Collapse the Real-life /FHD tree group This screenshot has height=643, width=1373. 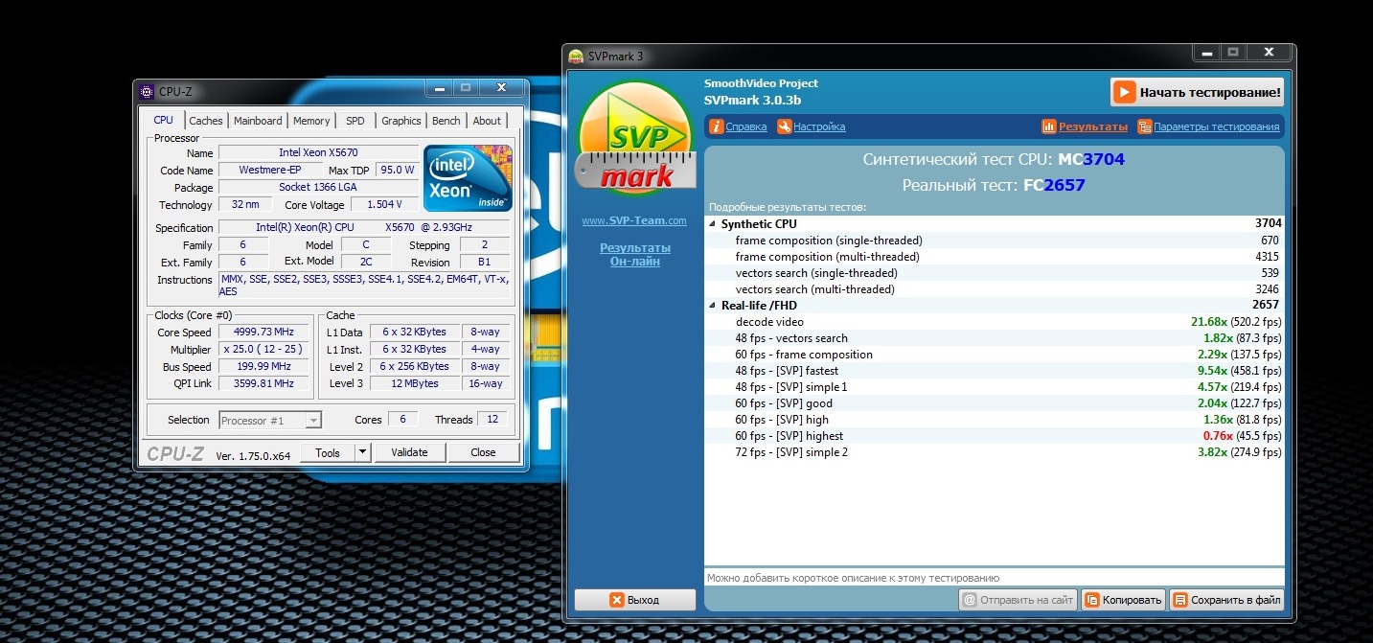(712, 305)
